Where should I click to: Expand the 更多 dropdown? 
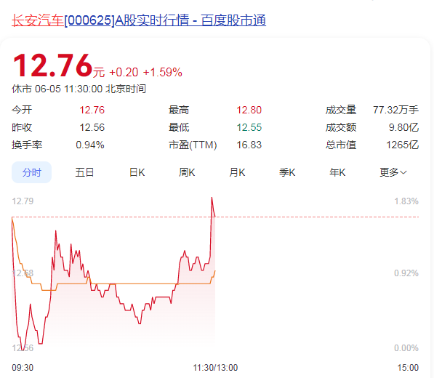(393, 172)
